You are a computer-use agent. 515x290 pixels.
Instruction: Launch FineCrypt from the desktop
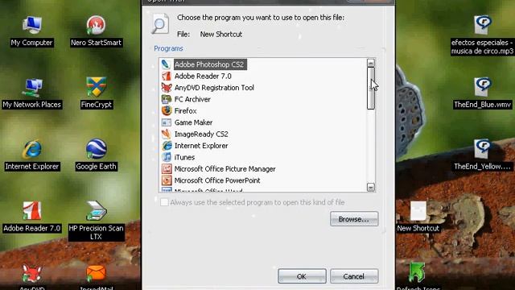pyautogui.click(x=96, y=87)
